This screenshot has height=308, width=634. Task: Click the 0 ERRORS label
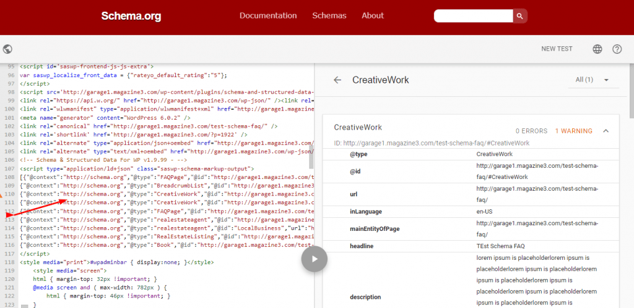pyautogui.click(x=531, y=131)
